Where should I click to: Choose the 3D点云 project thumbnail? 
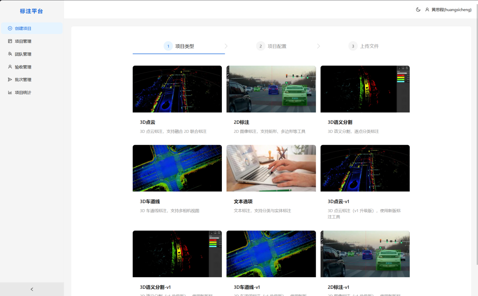[x=177, y=89]
